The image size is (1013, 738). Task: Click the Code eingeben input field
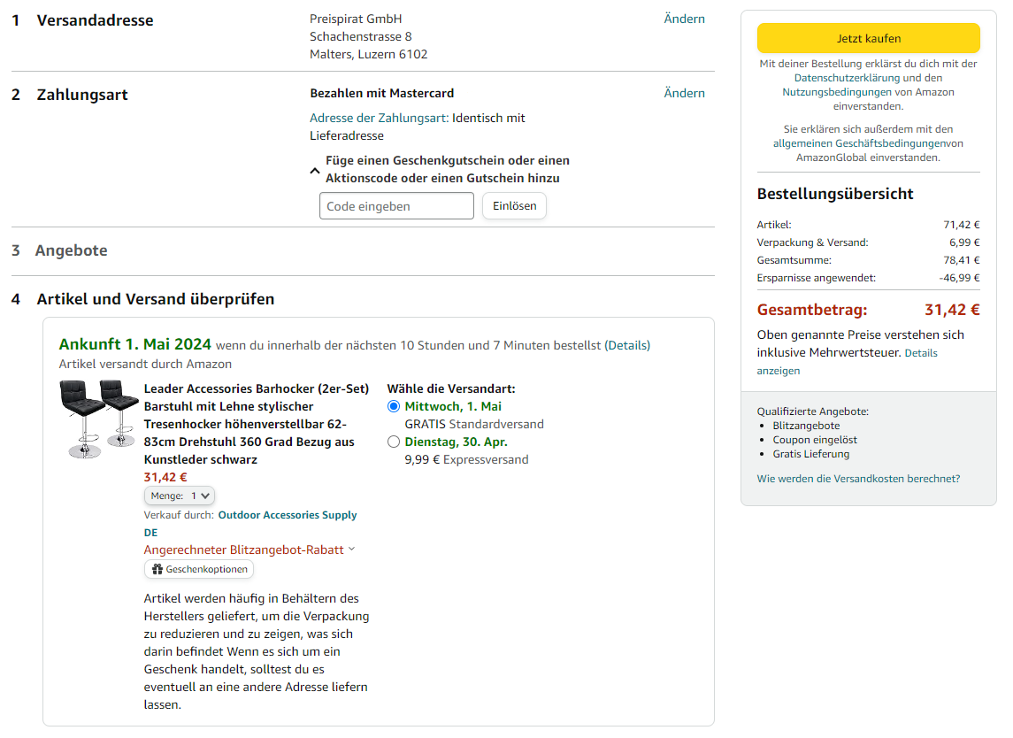point(396,206)
